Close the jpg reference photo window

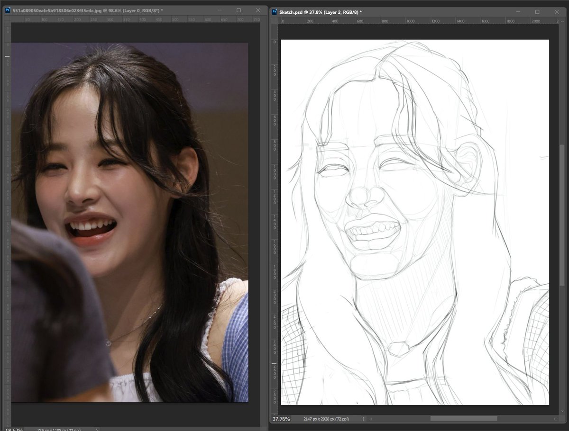click(x=258, y=10)
